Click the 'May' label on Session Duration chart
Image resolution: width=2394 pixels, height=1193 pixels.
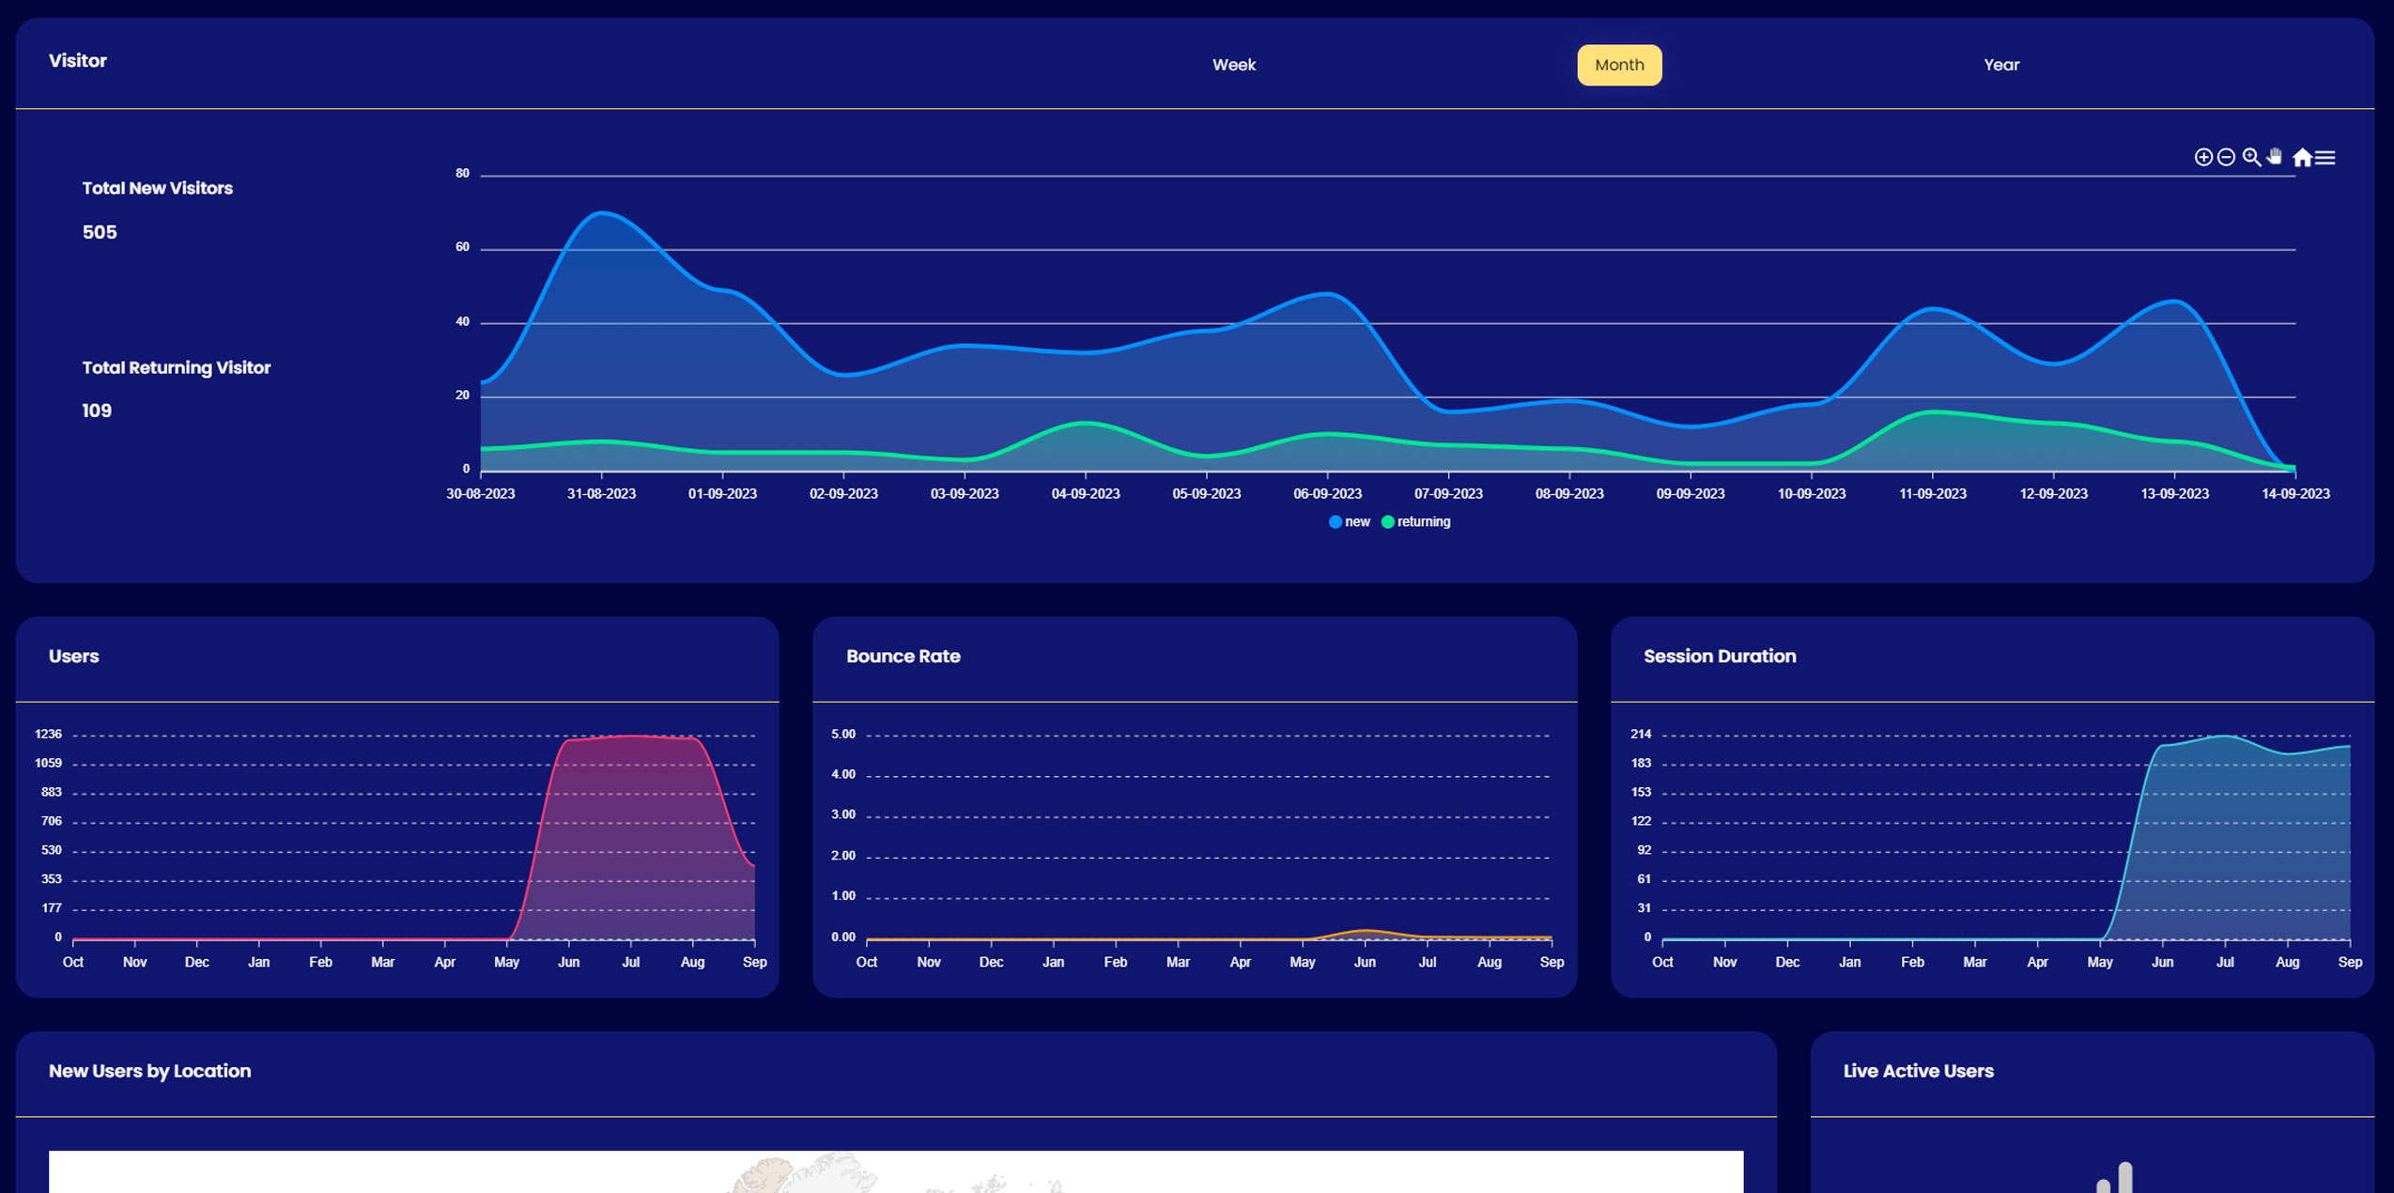[2099, 962]
